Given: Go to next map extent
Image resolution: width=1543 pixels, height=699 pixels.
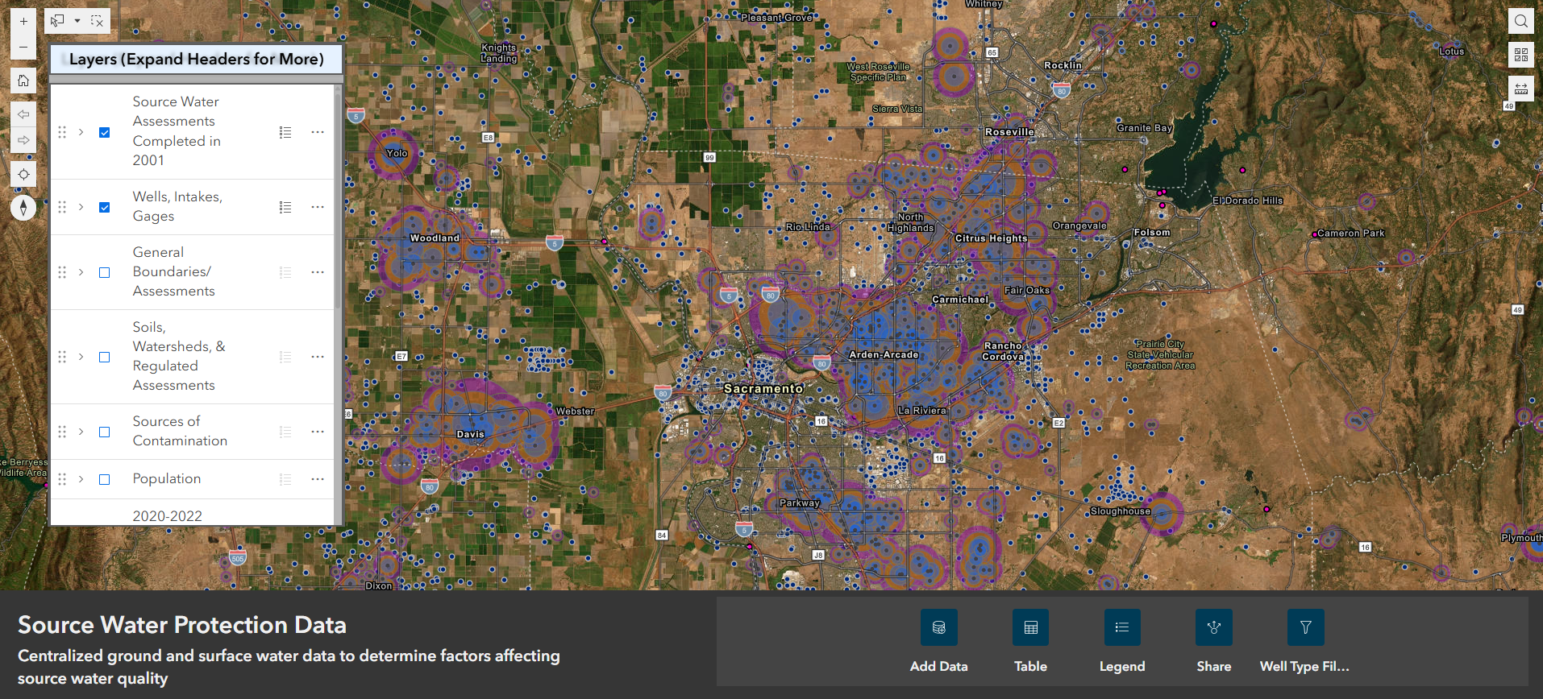Looking at the screenshot, I should 23,140.
